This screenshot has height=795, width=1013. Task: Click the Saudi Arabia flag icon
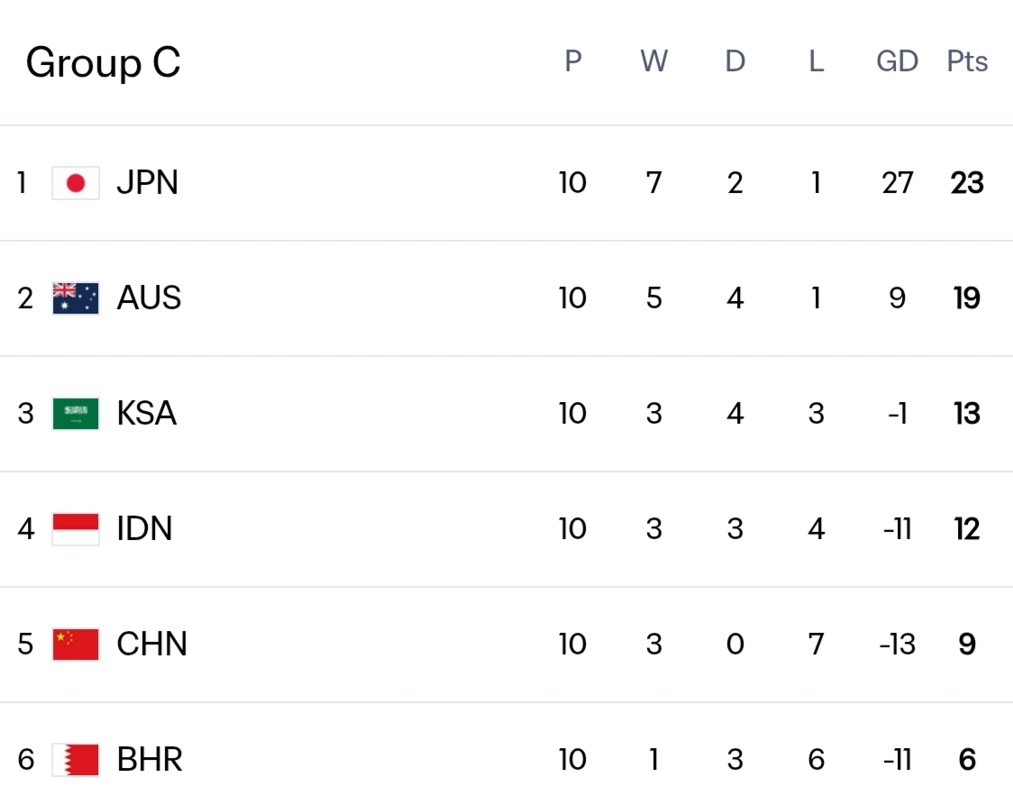(x=76, y=414)
